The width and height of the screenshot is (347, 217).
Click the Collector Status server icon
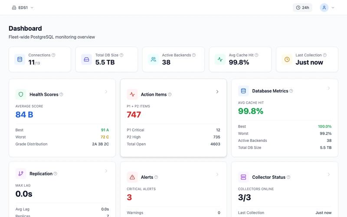coord(243,177)
